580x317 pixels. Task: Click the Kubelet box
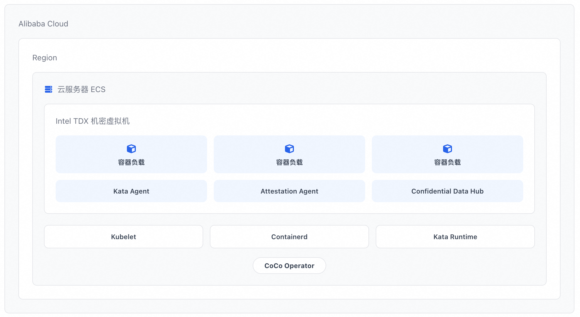click(x=124, y=237)
